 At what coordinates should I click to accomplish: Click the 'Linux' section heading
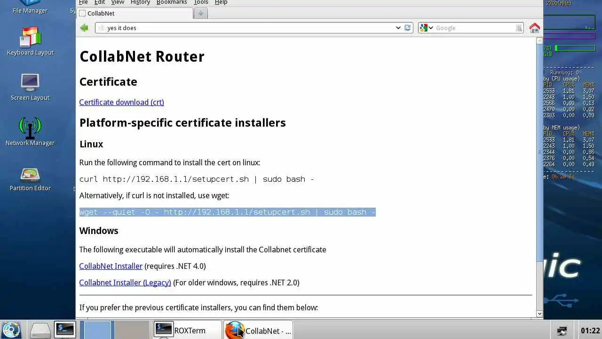(91, 144)
